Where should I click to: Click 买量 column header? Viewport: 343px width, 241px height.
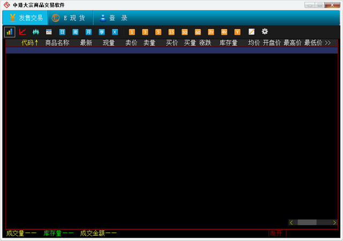point(190,43)
